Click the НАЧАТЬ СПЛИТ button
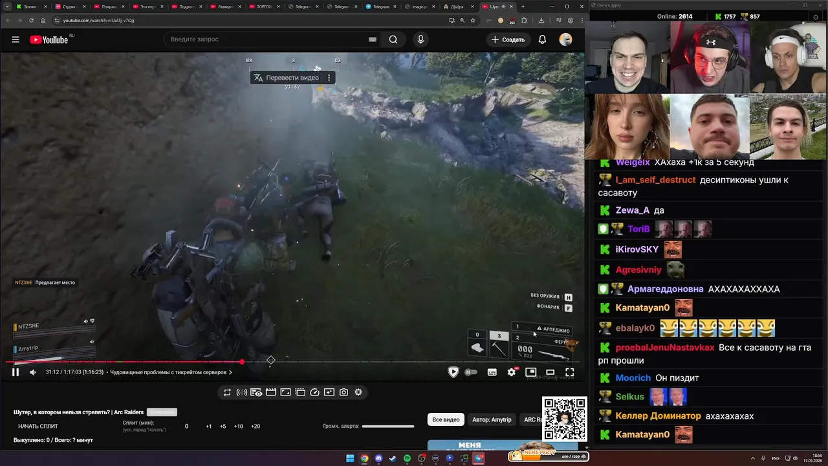The height and width of the screenshot is (466, 828). (x=38, y=427)
